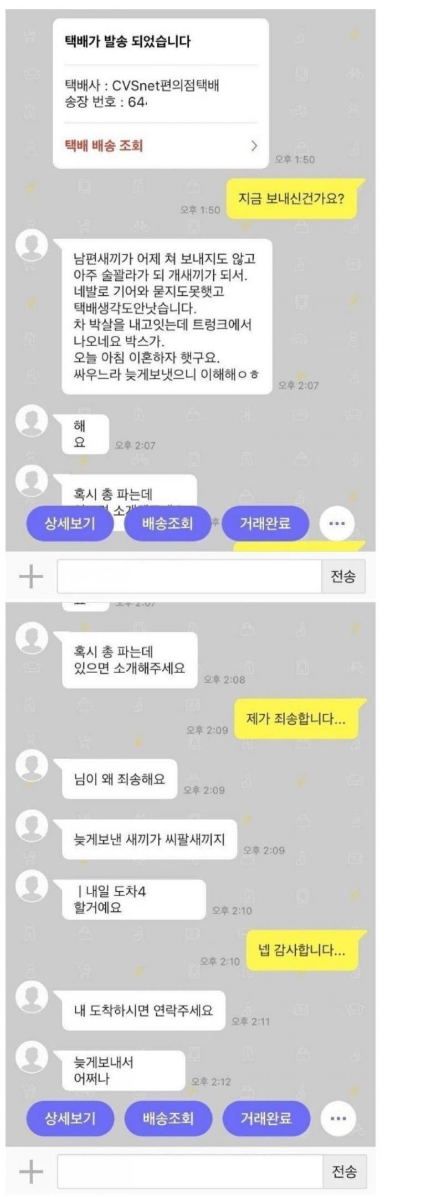Open the upper three-dots more options menu

click(337, 523)
